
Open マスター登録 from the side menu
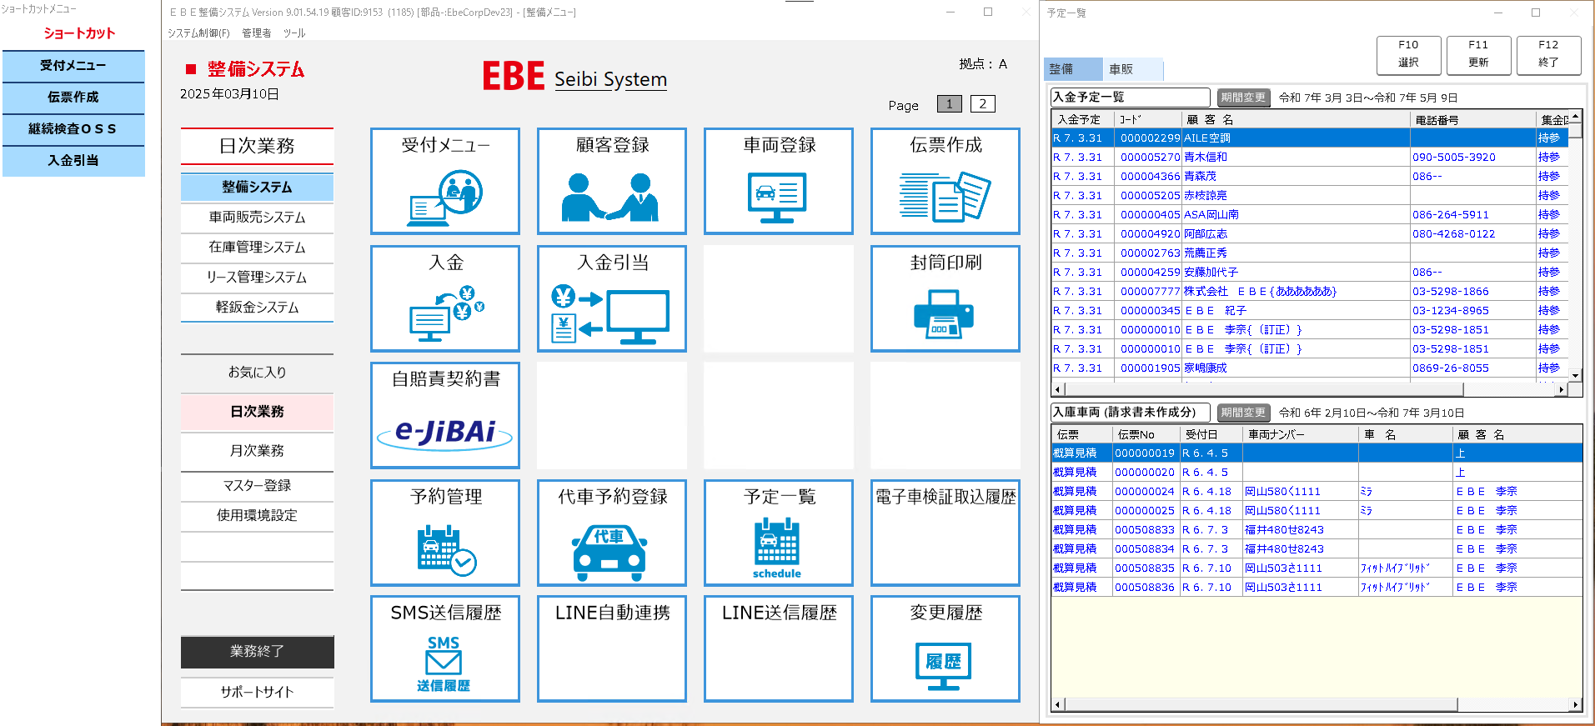[257, 486]
